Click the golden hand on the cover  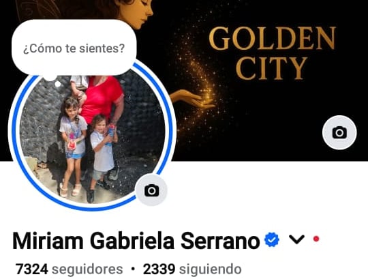[x=192, y=99]
